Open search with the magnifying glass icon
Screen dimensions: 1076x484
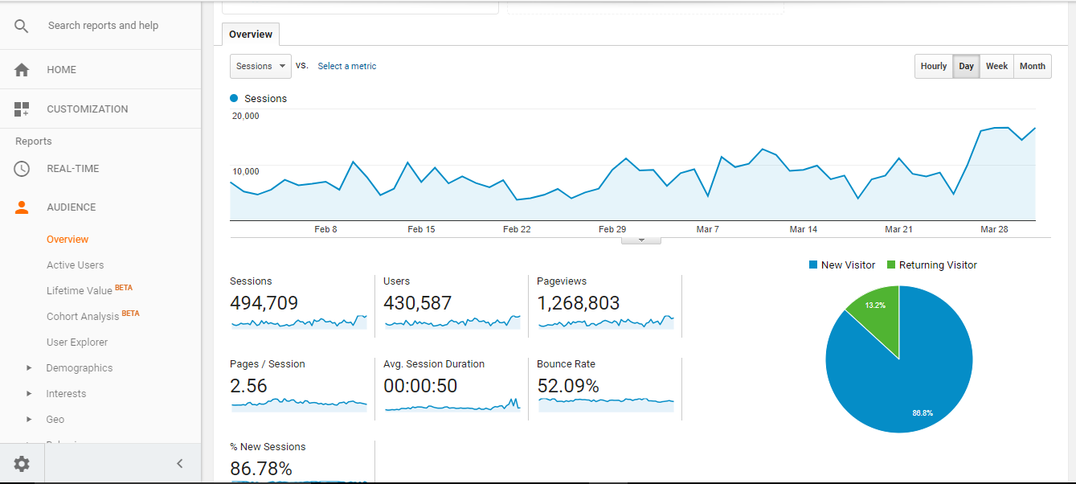(21, 25)
